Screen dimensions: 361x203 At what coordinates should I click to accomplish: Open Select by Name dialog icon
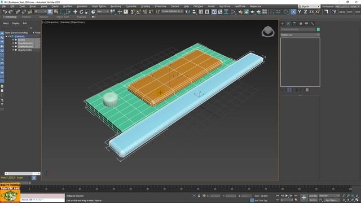(56, 12)
